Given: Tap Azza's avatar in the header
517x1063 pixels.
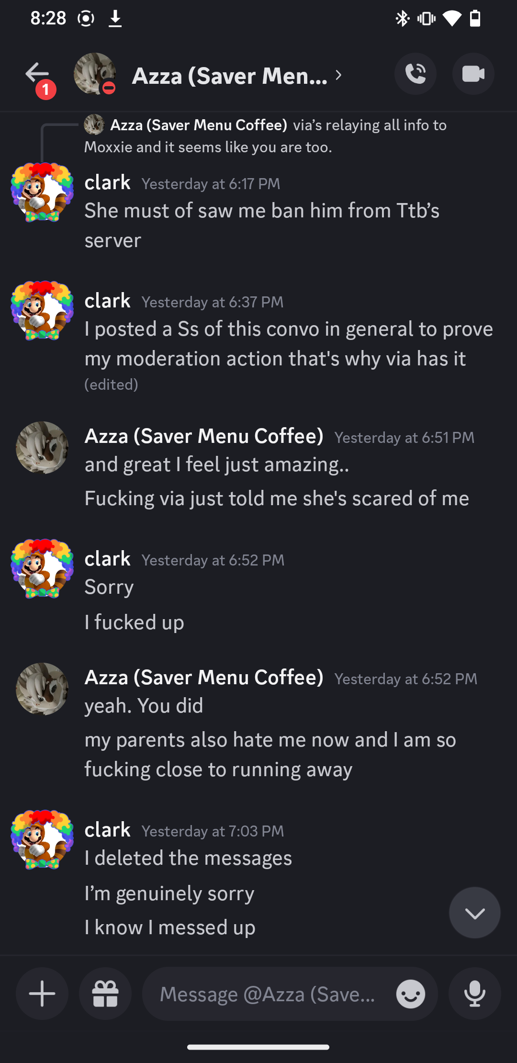Looking at the screenshot, I should pyautogui.click(x=94, y=74).
